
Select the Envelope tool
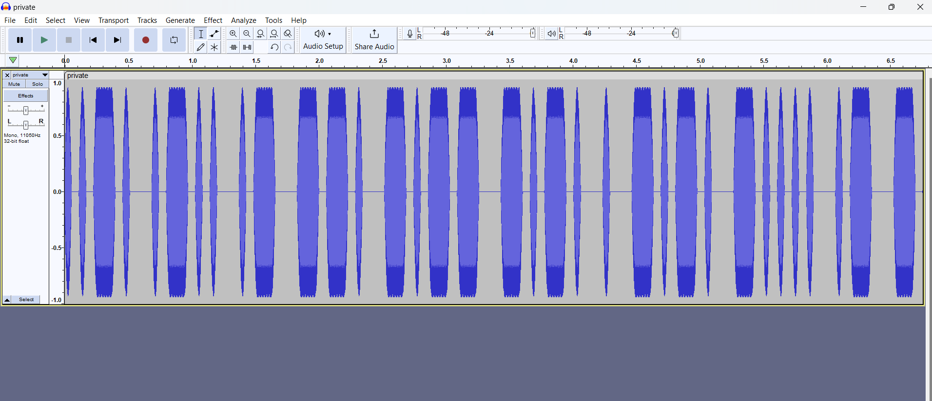pyautogui.click(x=214, y=34)
